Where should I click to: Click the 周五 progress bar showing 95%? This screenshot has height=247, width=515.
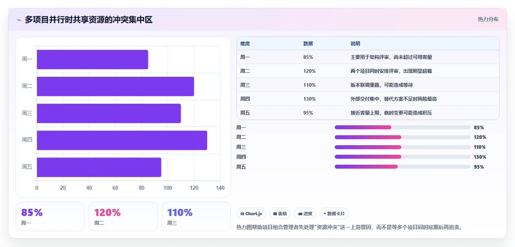click(x=403, y=167)
